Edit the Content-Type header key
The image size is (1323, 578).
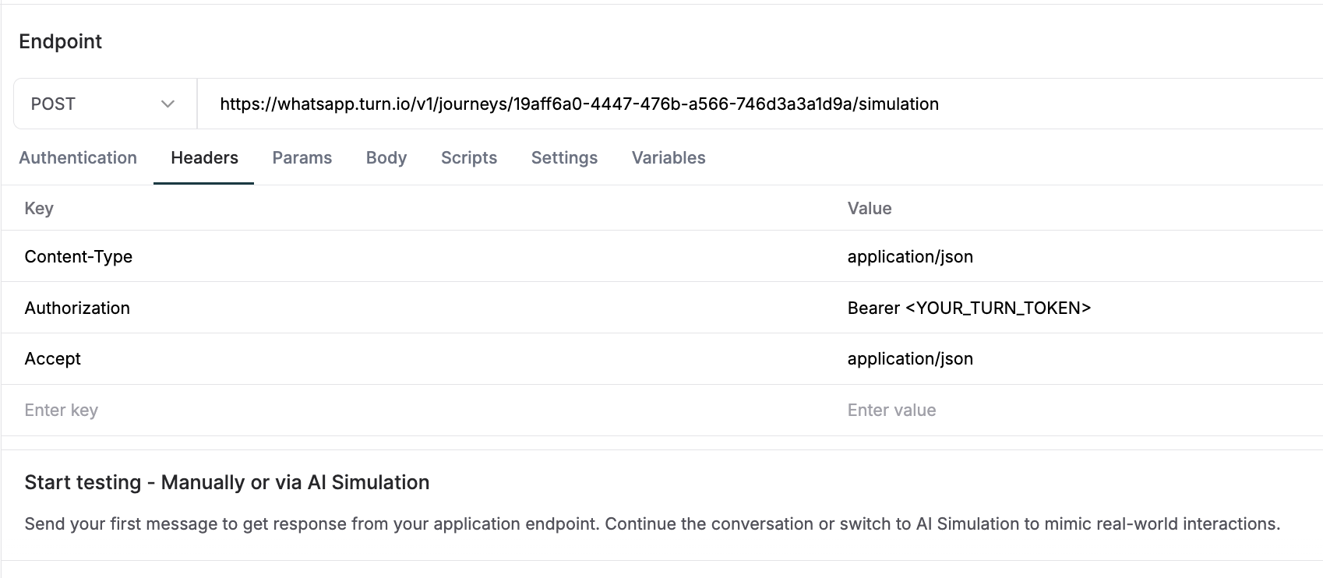pos(79,256)
